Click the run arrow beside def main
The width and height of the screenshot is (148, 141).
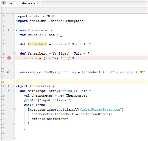(x=9, y=91)
